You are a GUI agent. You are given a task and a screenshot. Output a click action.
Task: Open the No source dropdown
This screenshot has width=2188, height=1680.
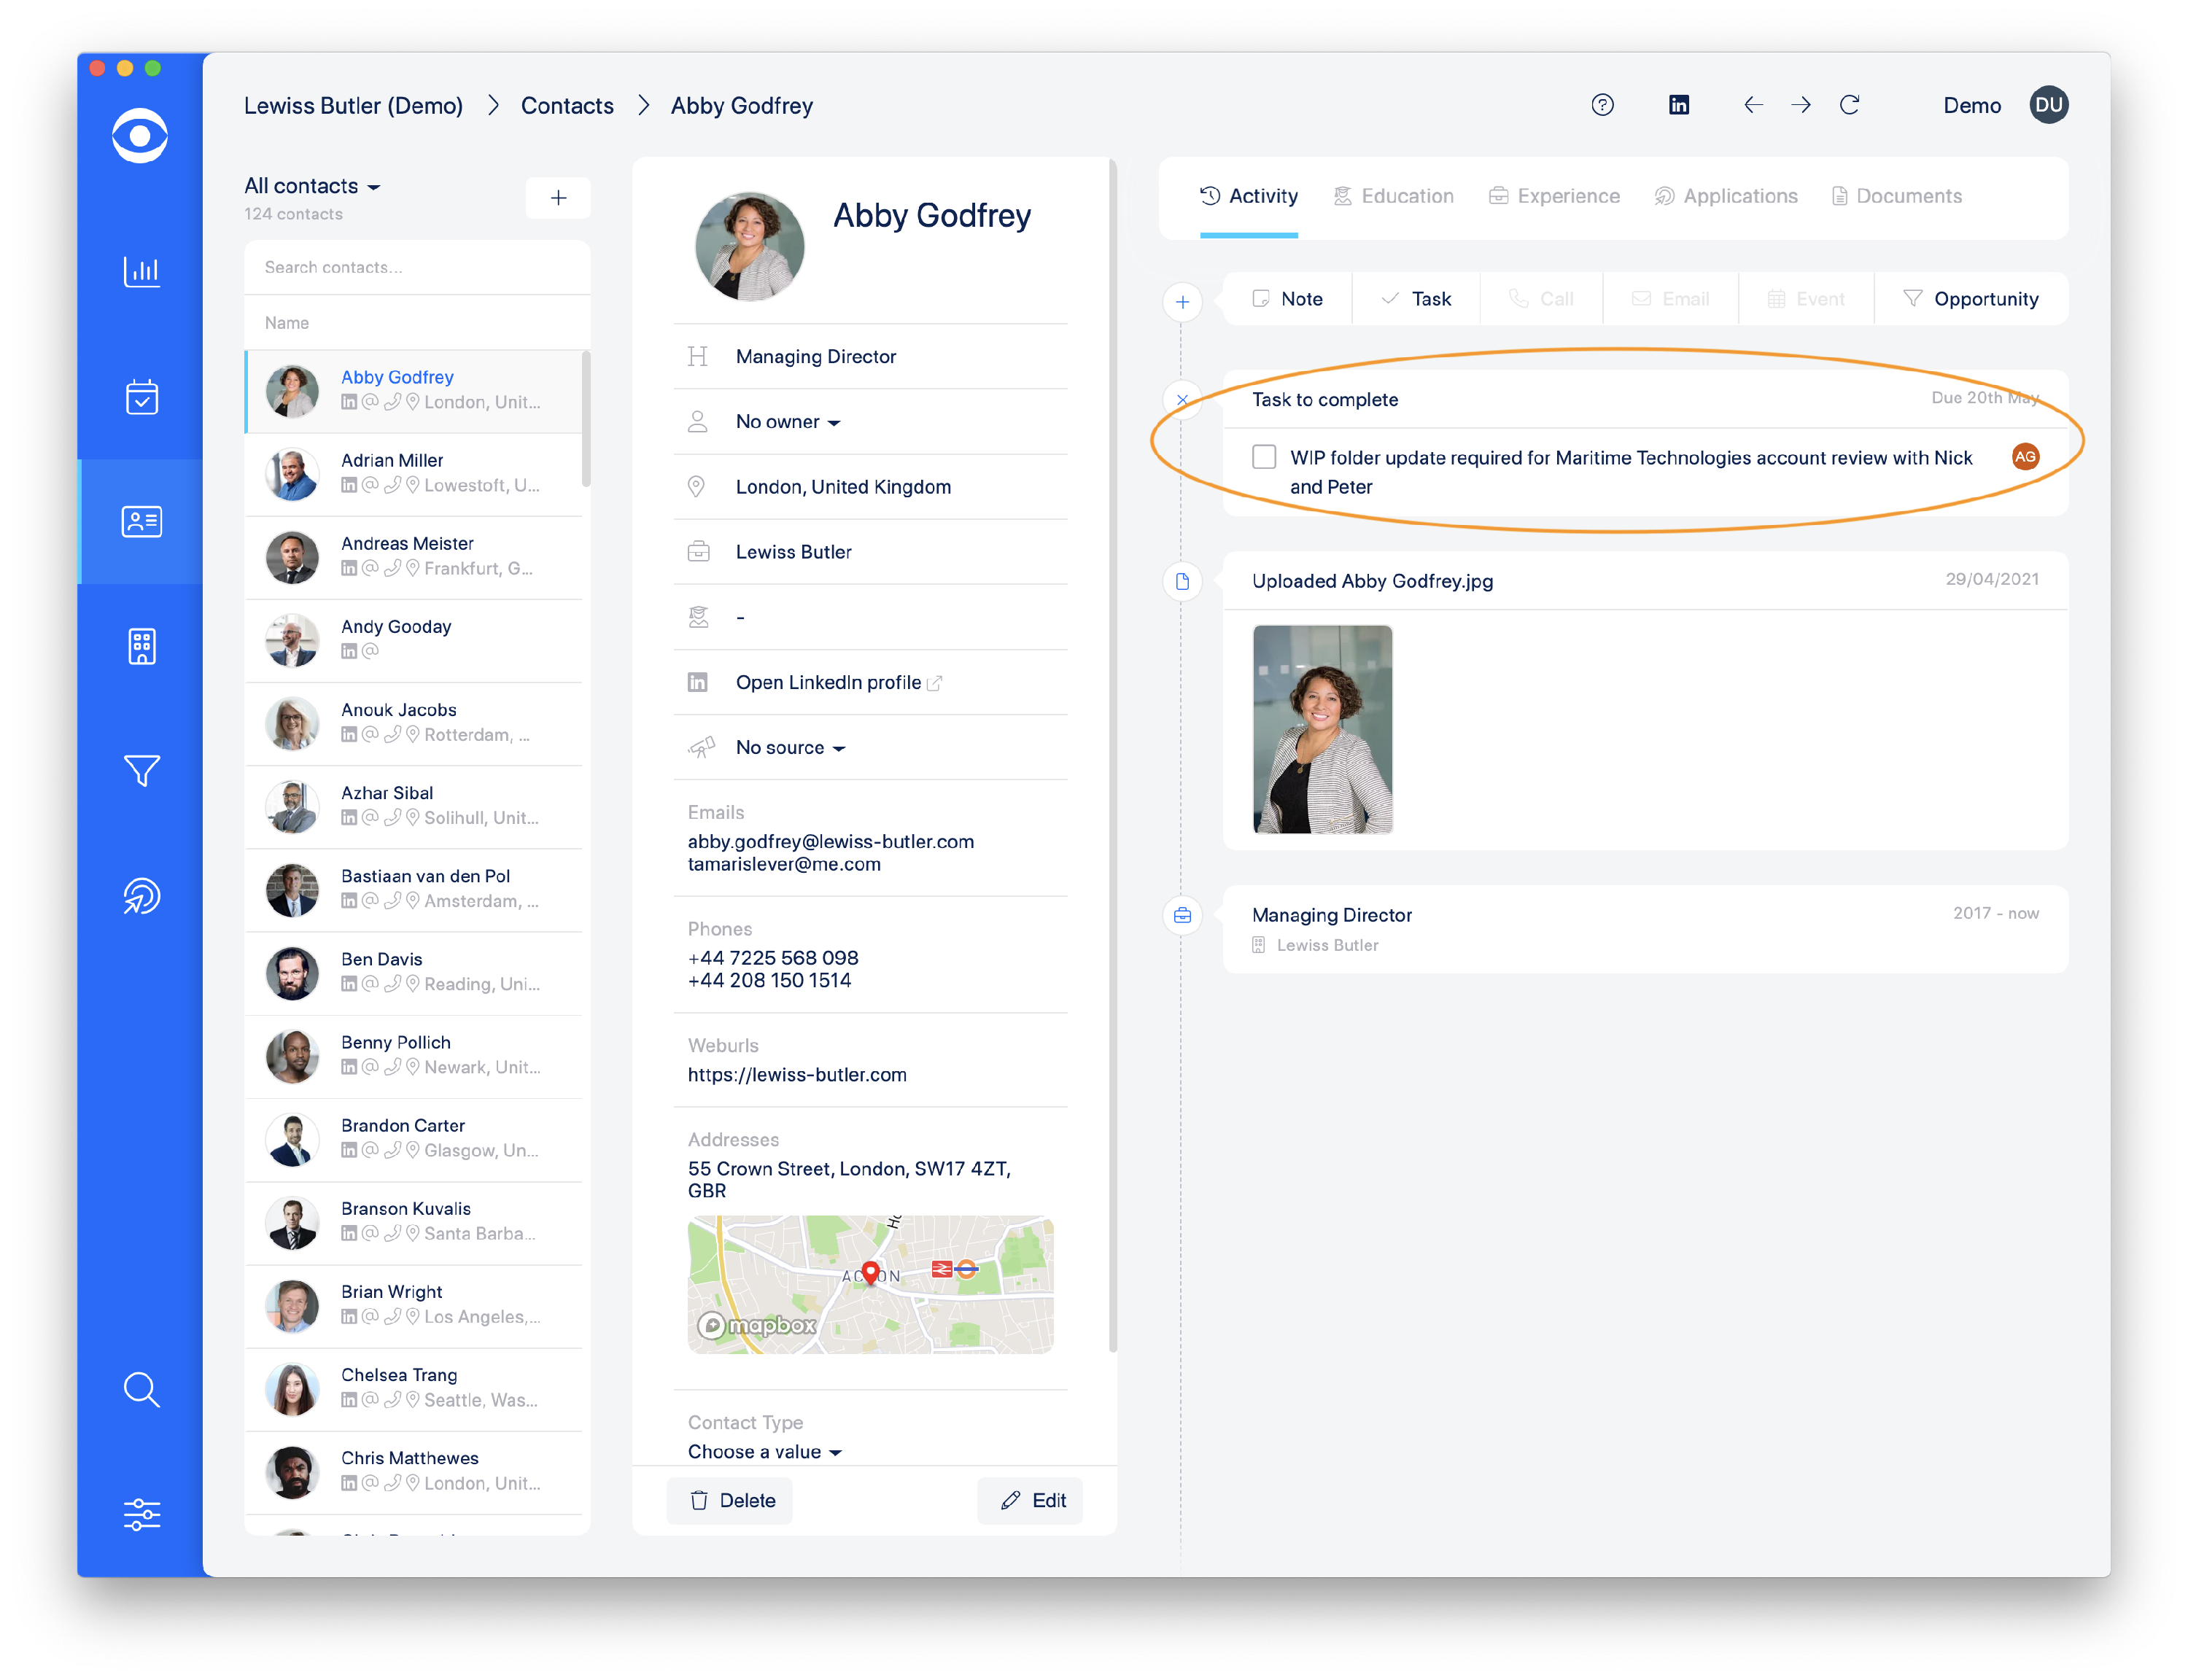coord(790,748)
